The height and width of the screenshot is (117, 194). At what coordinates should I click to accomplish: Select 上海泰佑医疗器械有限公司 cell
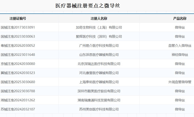coord(99,82)
